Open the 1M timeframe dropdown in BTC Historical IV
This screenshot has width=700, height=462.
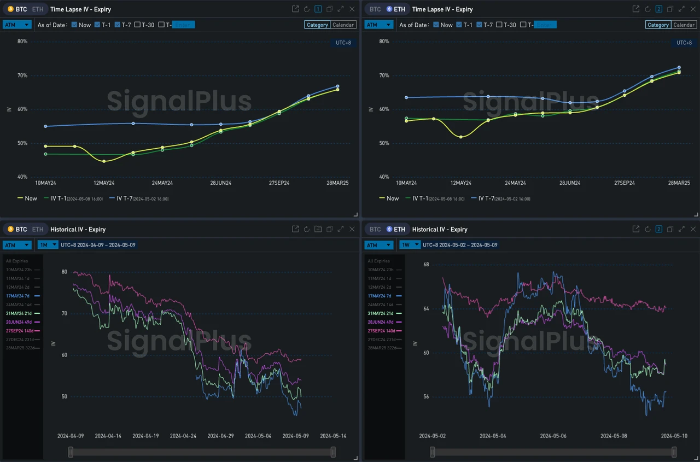point(48,245)
